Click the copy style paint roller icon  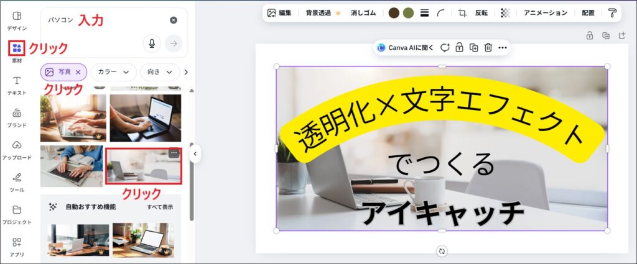(612, 13)
